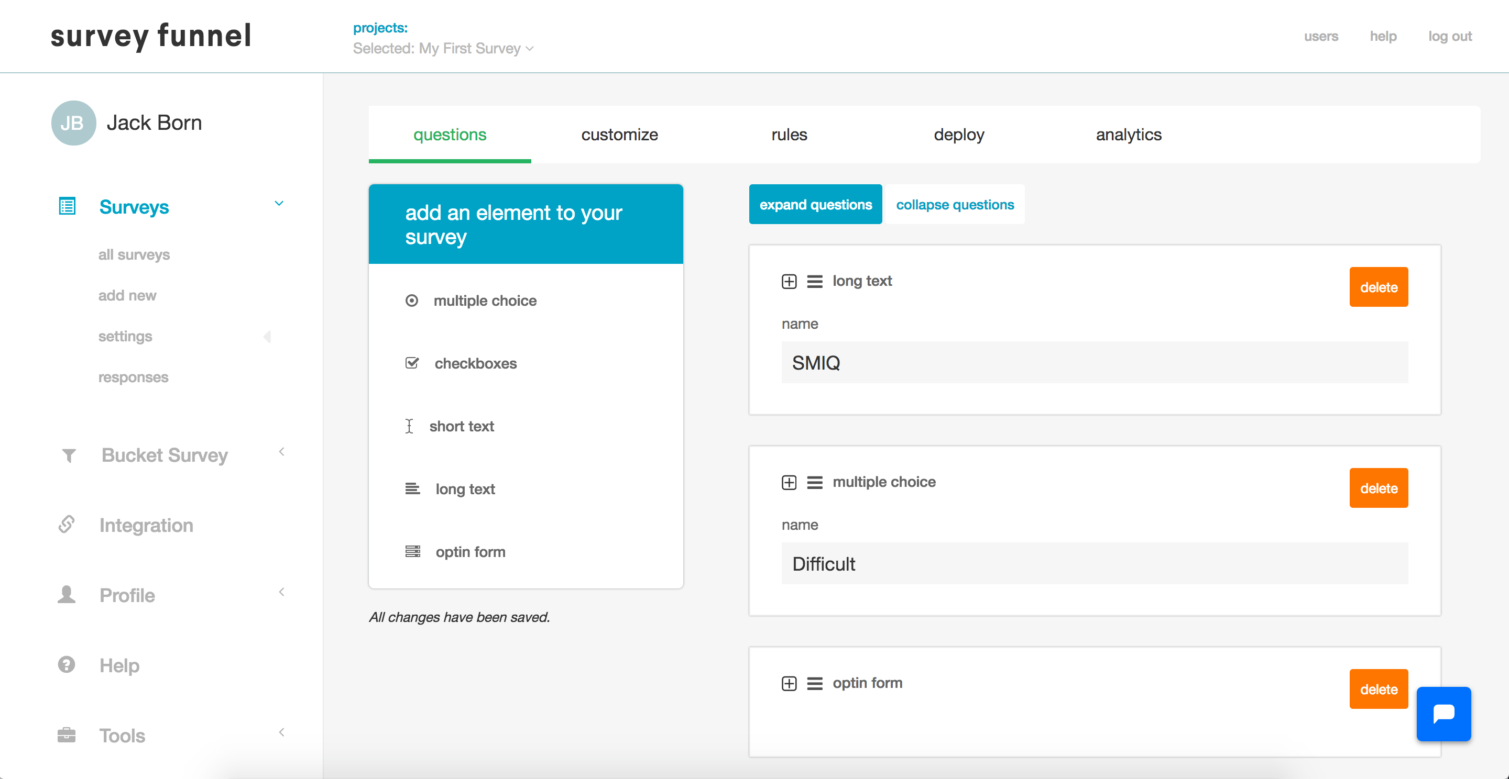
Task: Switch to the customize tab
Action: (x=619, y=135)
